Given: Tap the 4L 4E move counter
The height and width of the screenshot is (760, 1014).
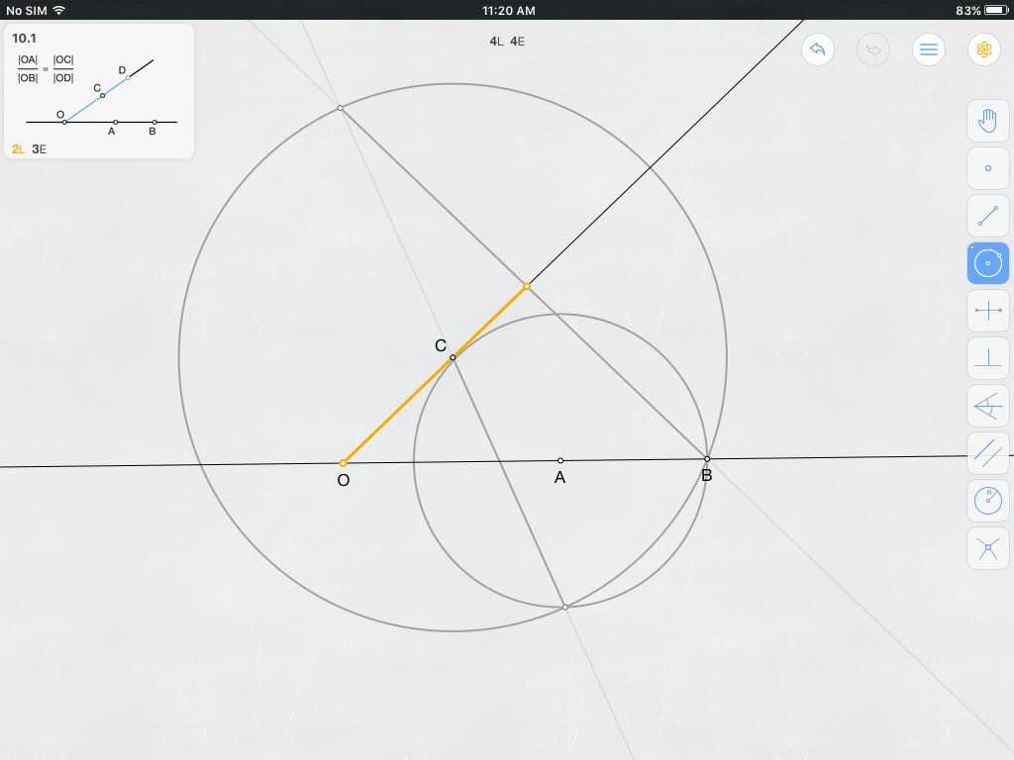Looking at the screenshot, I should coord(507,42).
